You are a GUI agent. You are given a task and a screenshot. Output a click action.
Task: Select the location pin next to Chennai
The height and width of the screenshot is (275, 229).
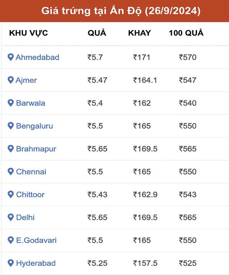point(11,172)
